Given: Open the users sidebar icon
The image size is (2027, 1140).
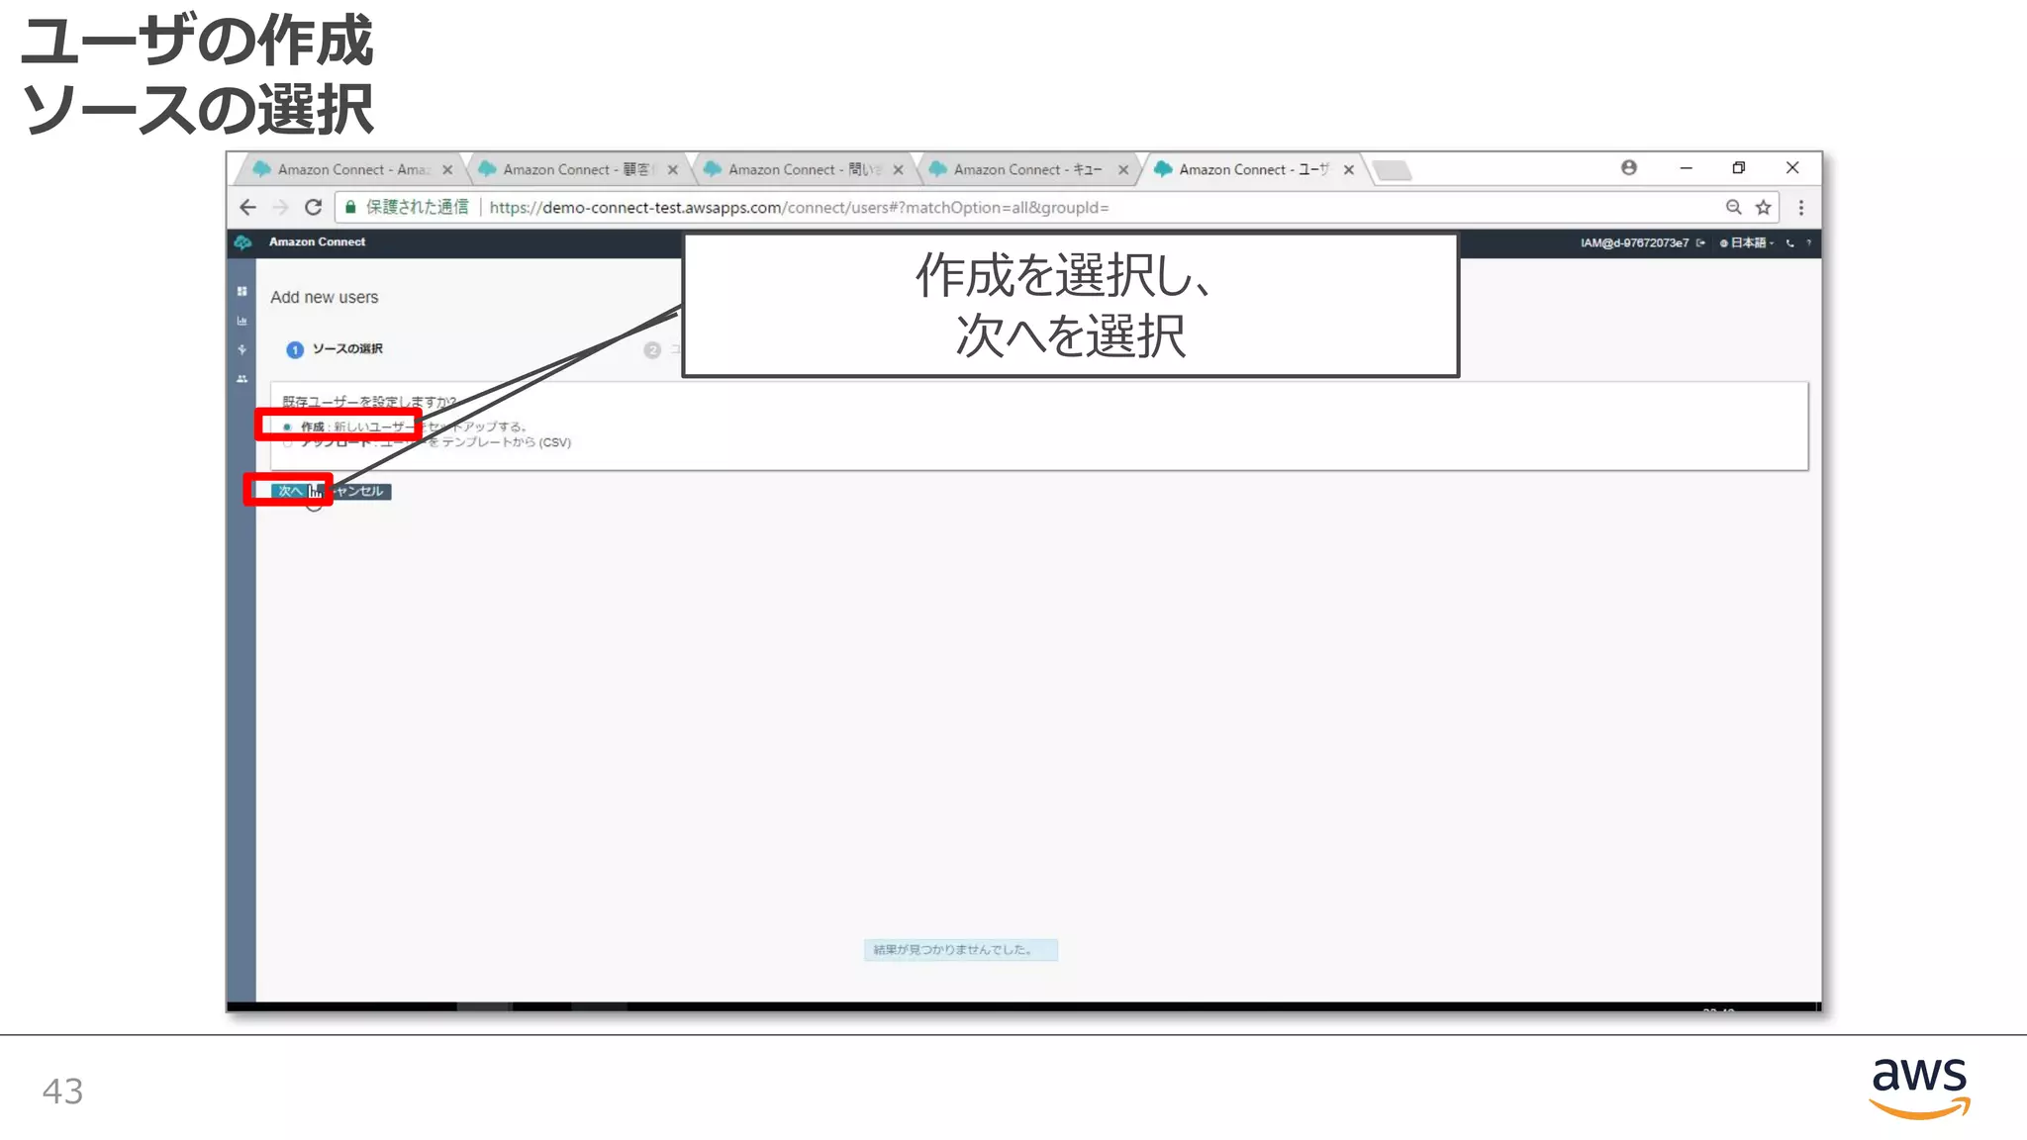Looking at the screenshot, I should click(x=241, y=379).
